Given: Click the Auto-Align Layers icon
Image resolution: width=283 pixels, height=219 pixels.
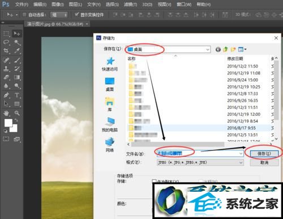Looking at the screenshot, I should [x=225, y=15].
